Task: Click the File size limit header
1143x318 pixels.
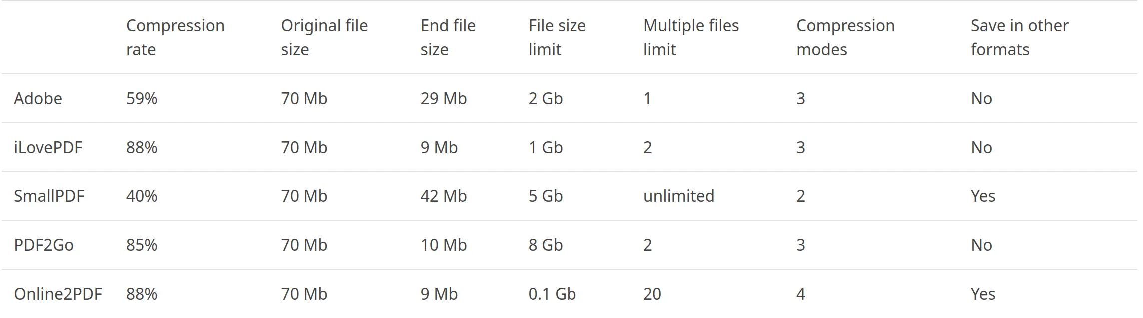Action: [557, 37]
